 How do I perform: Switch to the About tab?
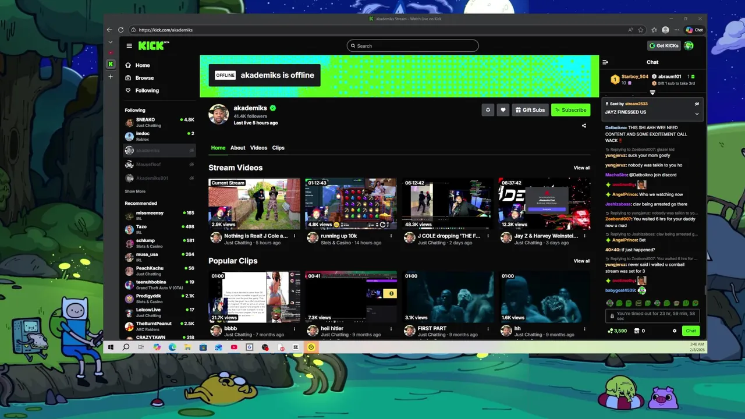click(237, 148)
